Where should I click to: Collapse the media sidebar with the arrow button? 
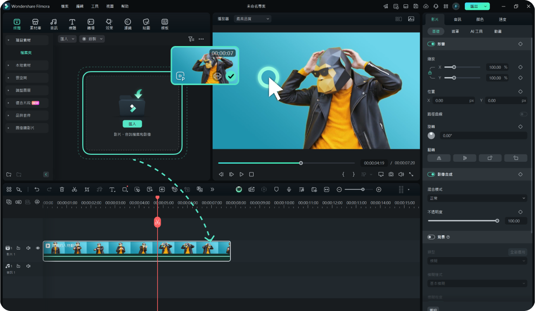click(x=46, y=174)
